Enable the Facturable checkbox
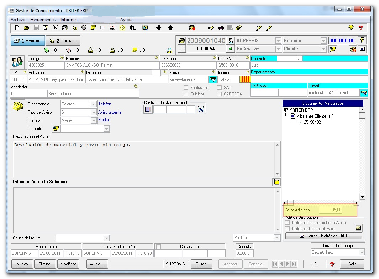This screenshot has height=279, width=379. point(186,88)
